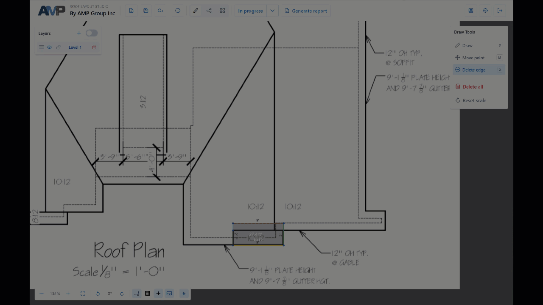543x305 pixels.
Task: Click Delete all in Draw Tools
Action: [479, 87]
